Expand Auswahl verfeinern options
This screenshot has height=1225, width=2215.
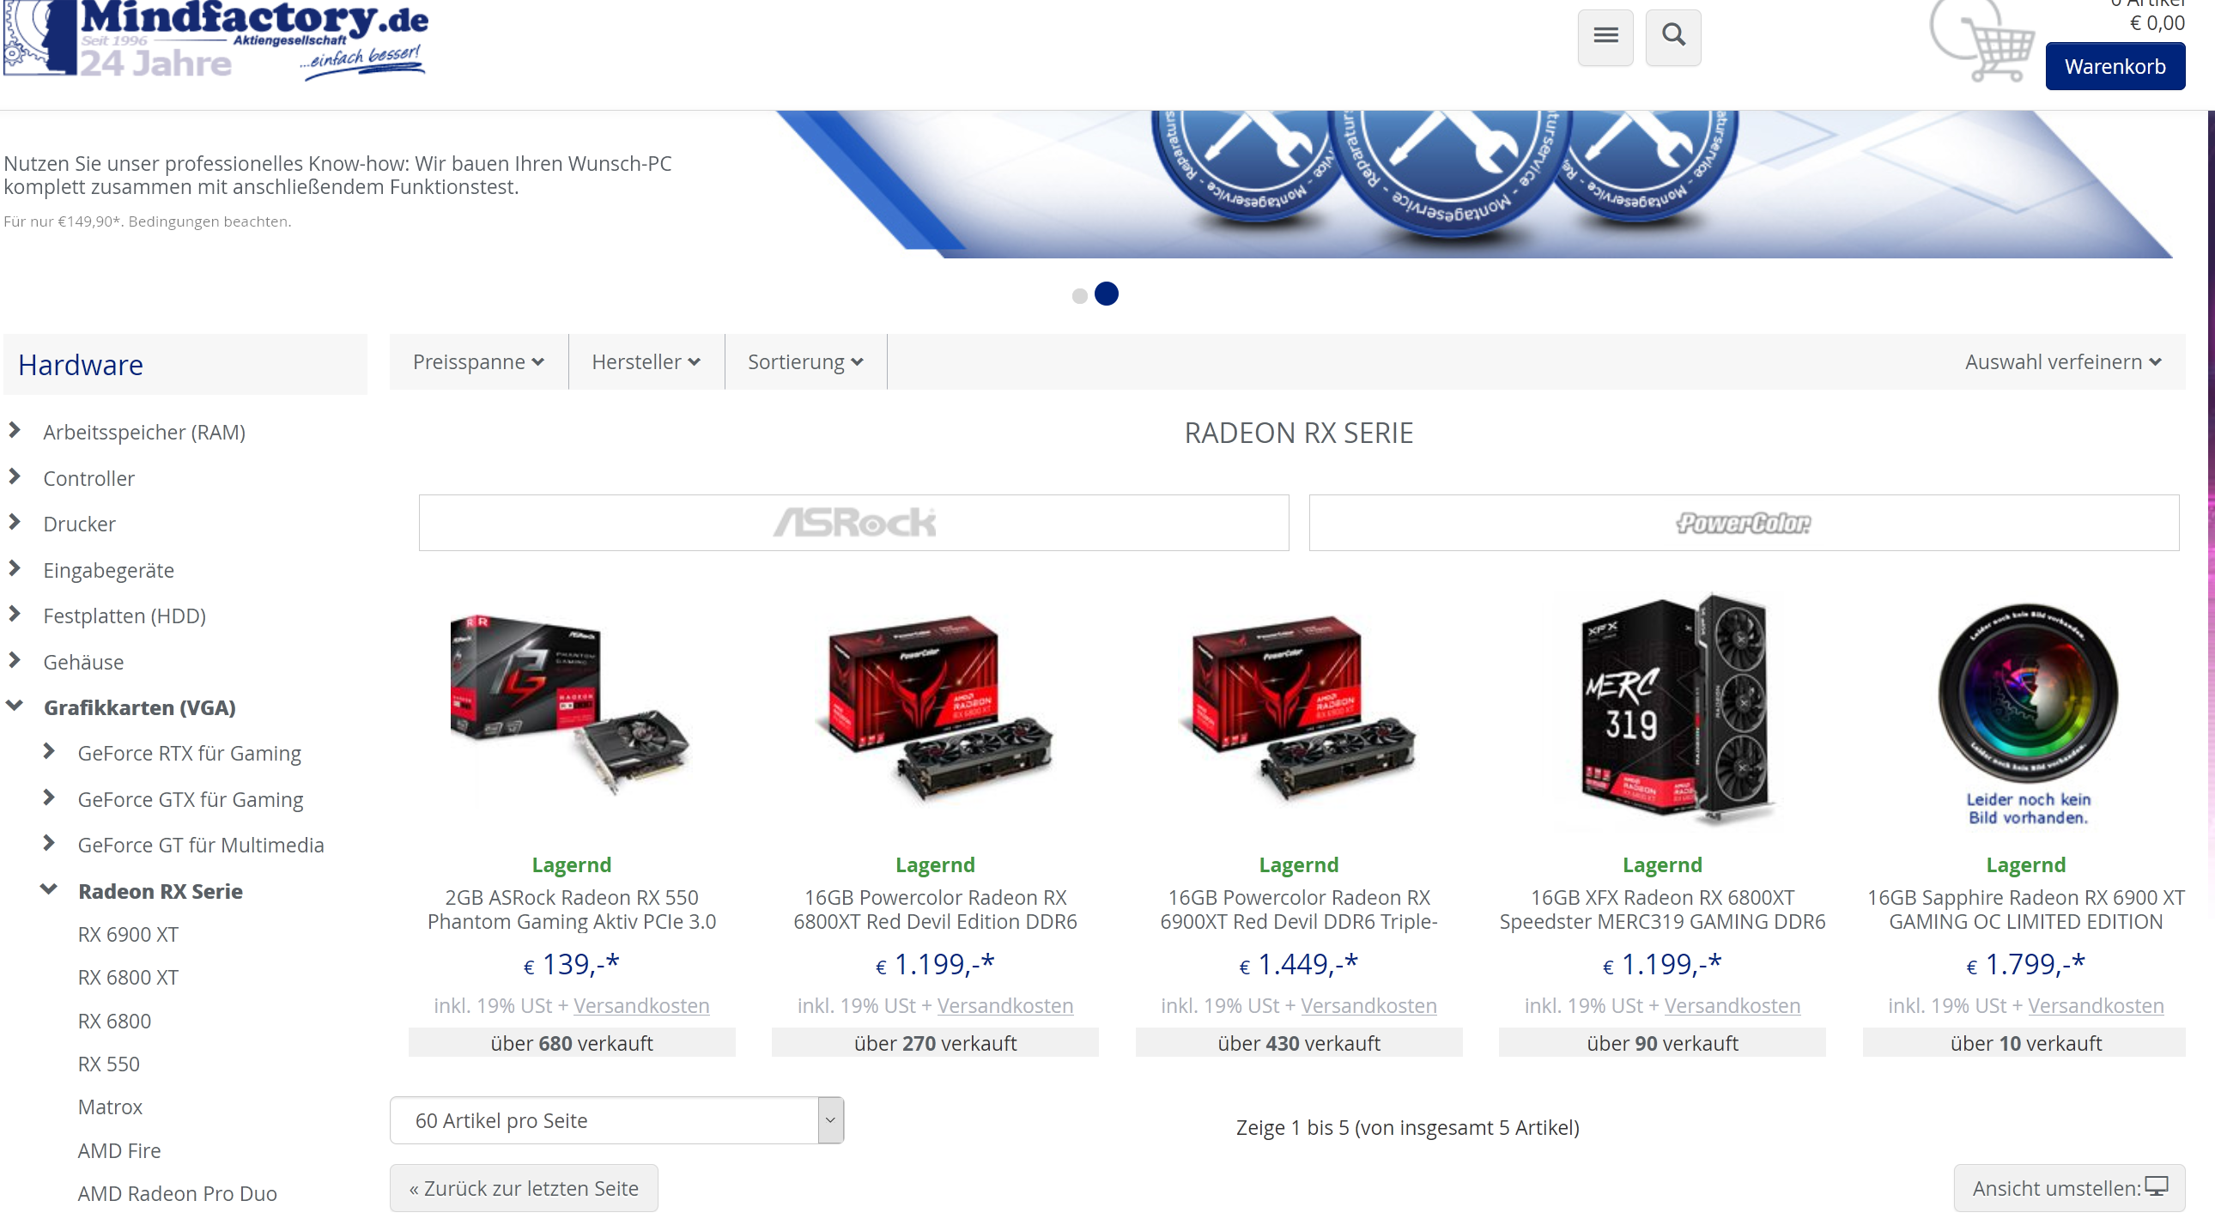pyautogui.click(x=2062, y=362)
